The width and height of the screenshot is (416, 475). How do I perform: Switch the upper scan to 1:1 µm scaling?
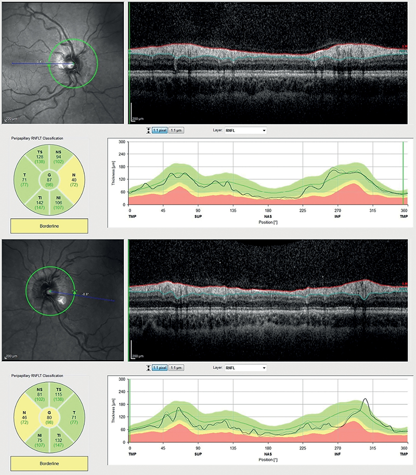pos(177,131)
